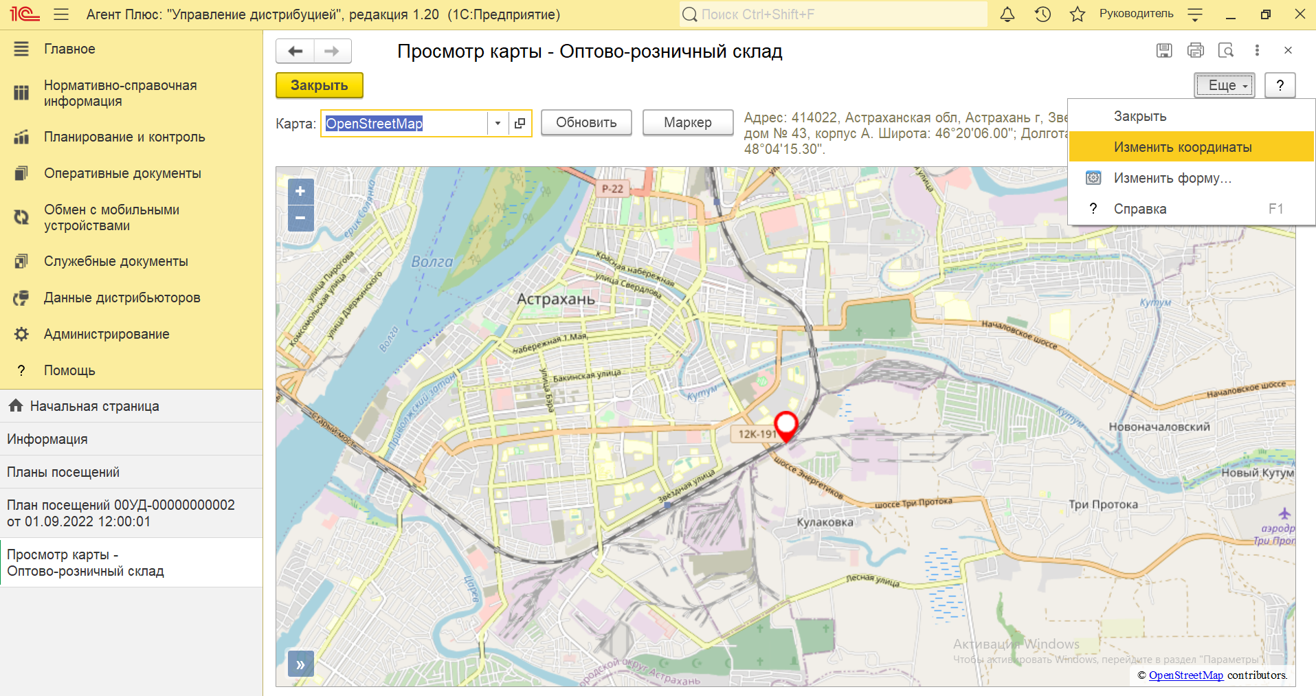Choose Справка F1 menu item
Viewport: 1316px width, 696px height.
click(1191, 209)
